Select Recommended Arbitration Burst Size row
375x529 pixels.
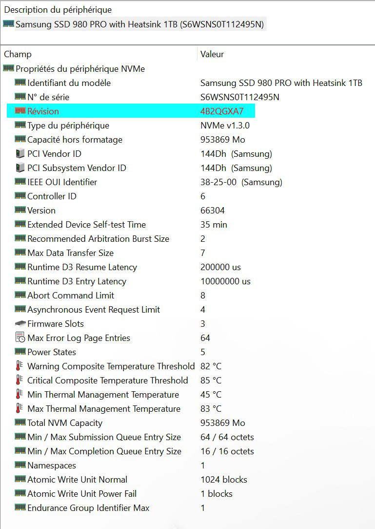[98, 239]
